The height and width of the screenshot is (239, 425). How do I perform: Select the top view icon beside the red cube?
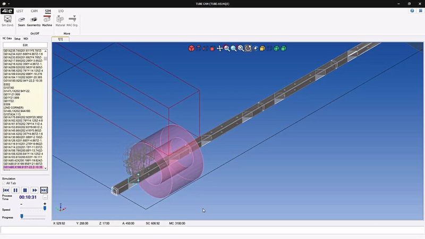[x=198, y=48]
